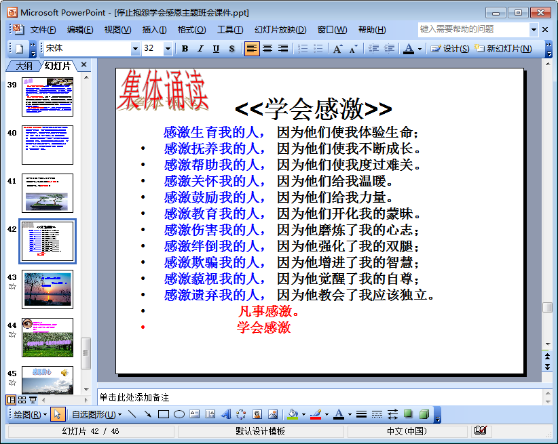Pick the Rectangle drawing tool

[x=164, y=414]
